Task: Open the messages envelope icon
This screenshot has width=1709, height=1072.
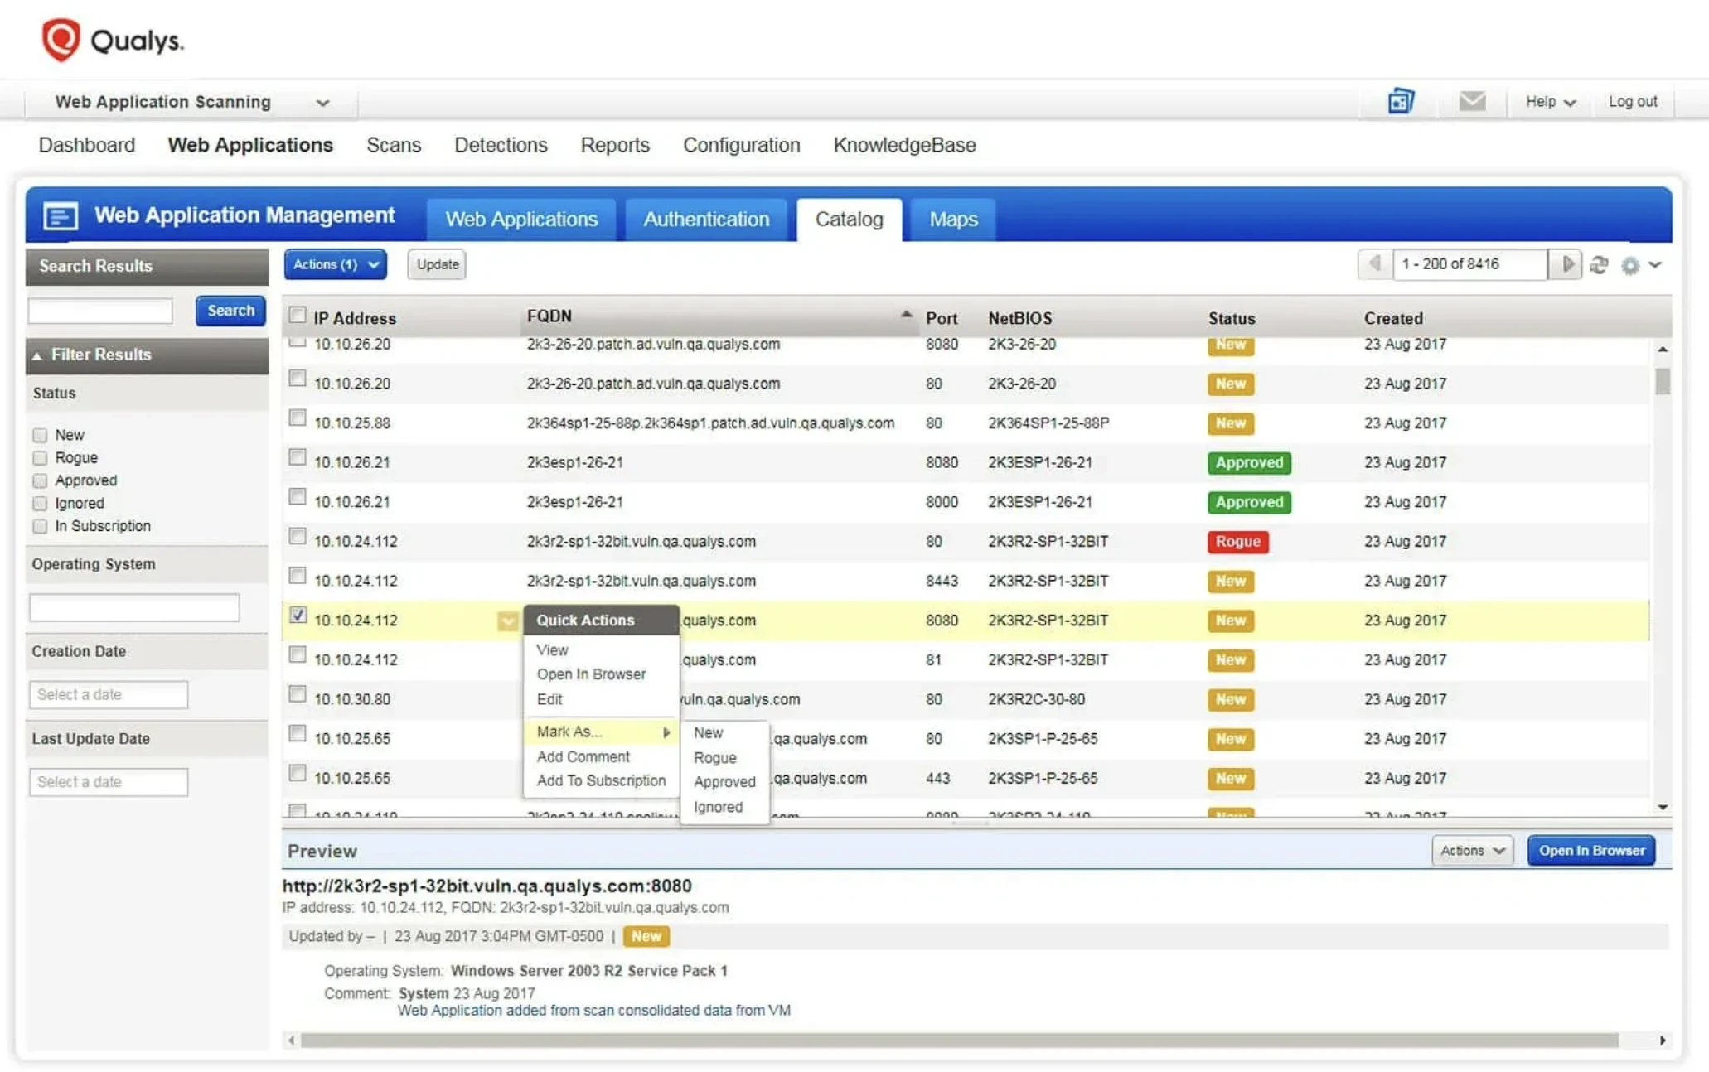Action: coord(1473,100)
